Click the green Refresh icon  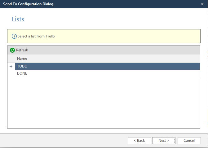(x=12, y=50)
